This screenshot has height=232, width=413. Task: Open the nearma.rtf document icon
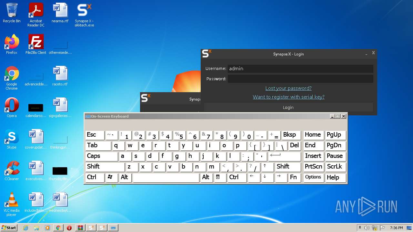60,13
